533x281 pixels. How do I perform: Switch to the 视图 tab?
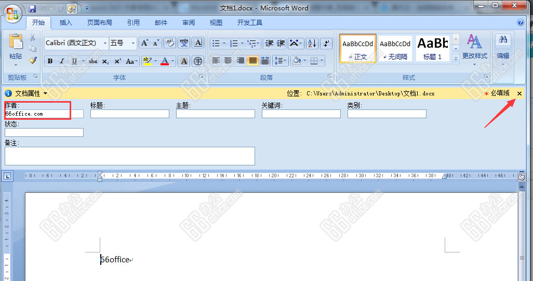pos(216,23)
